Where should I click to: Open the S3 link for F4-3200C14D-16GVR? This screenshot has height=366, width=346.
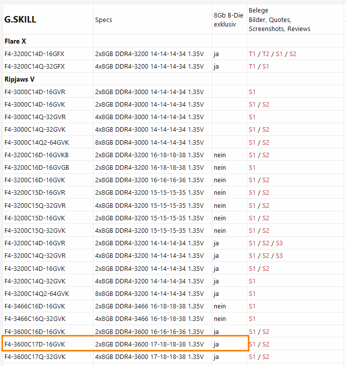pyautogui.click(x=279, y=243)
